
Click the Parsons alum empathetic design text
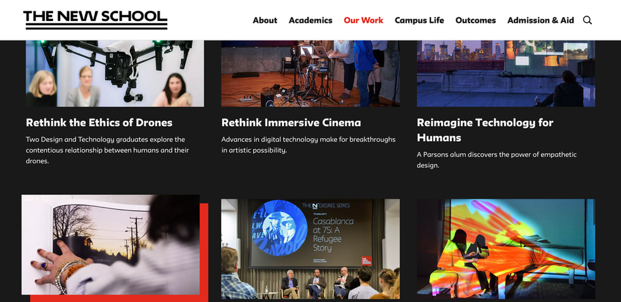coord(497,160)
